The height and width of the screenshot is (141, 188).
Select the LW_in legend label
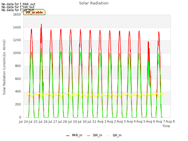[x=117, y=135]
